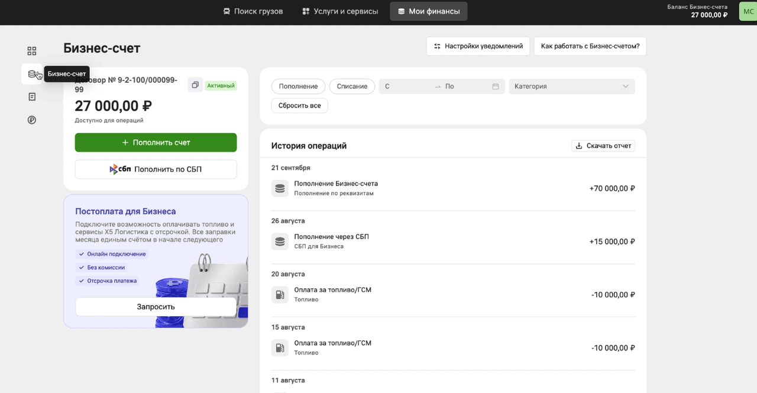
Task: Click the +70 000,00 ₽ amount
Action: click(x=612, y=189)
